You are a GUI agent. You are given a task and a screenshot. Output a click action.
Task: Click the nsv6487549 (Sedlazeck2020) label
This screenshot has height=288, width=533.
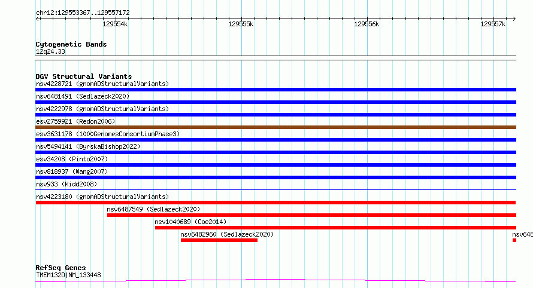click(x=153, y=209)
